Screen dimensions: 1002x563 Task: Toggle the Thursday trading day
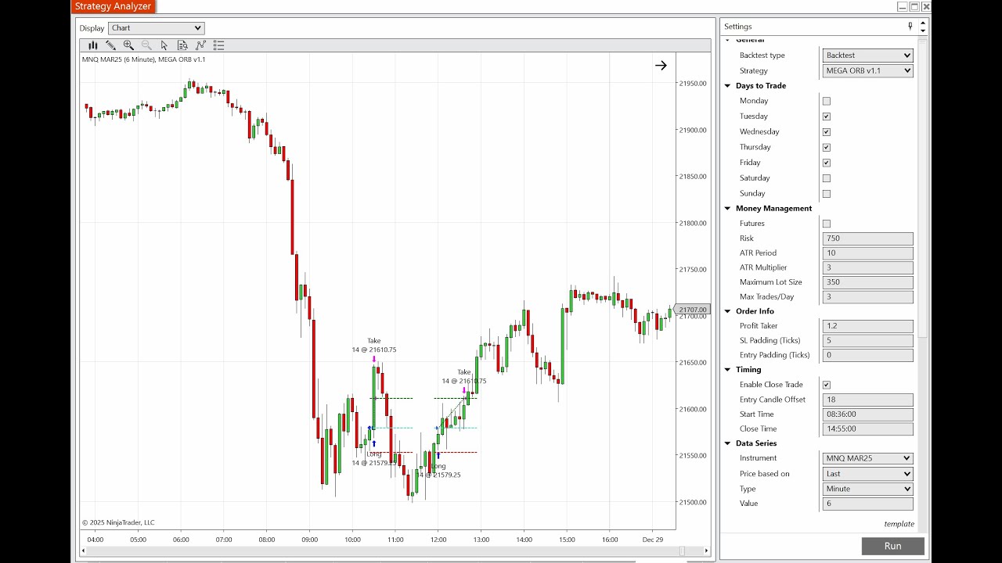click(x=827, y=147)
